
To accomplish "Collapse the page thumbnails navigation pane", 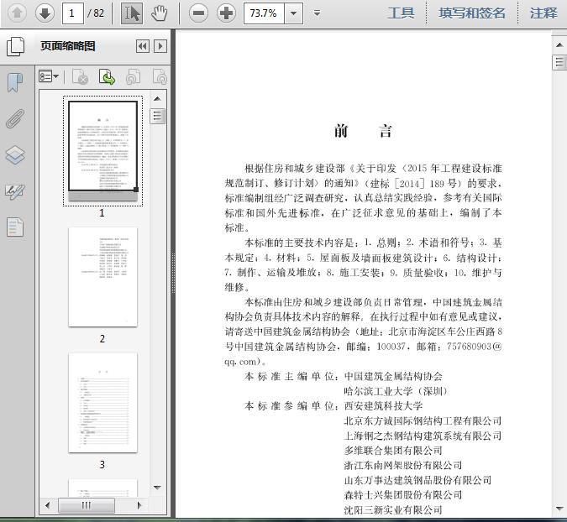I will tap(142, 47).
